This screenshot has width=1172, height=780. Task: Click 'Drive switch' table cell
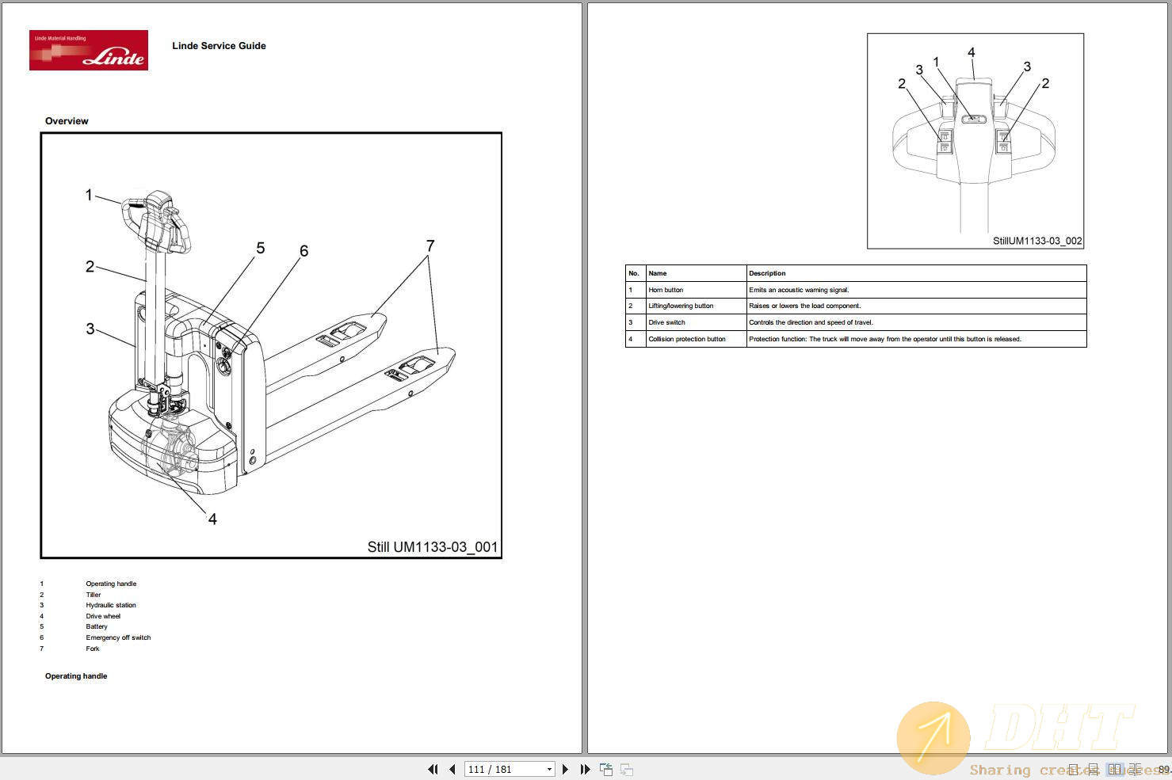697,322
